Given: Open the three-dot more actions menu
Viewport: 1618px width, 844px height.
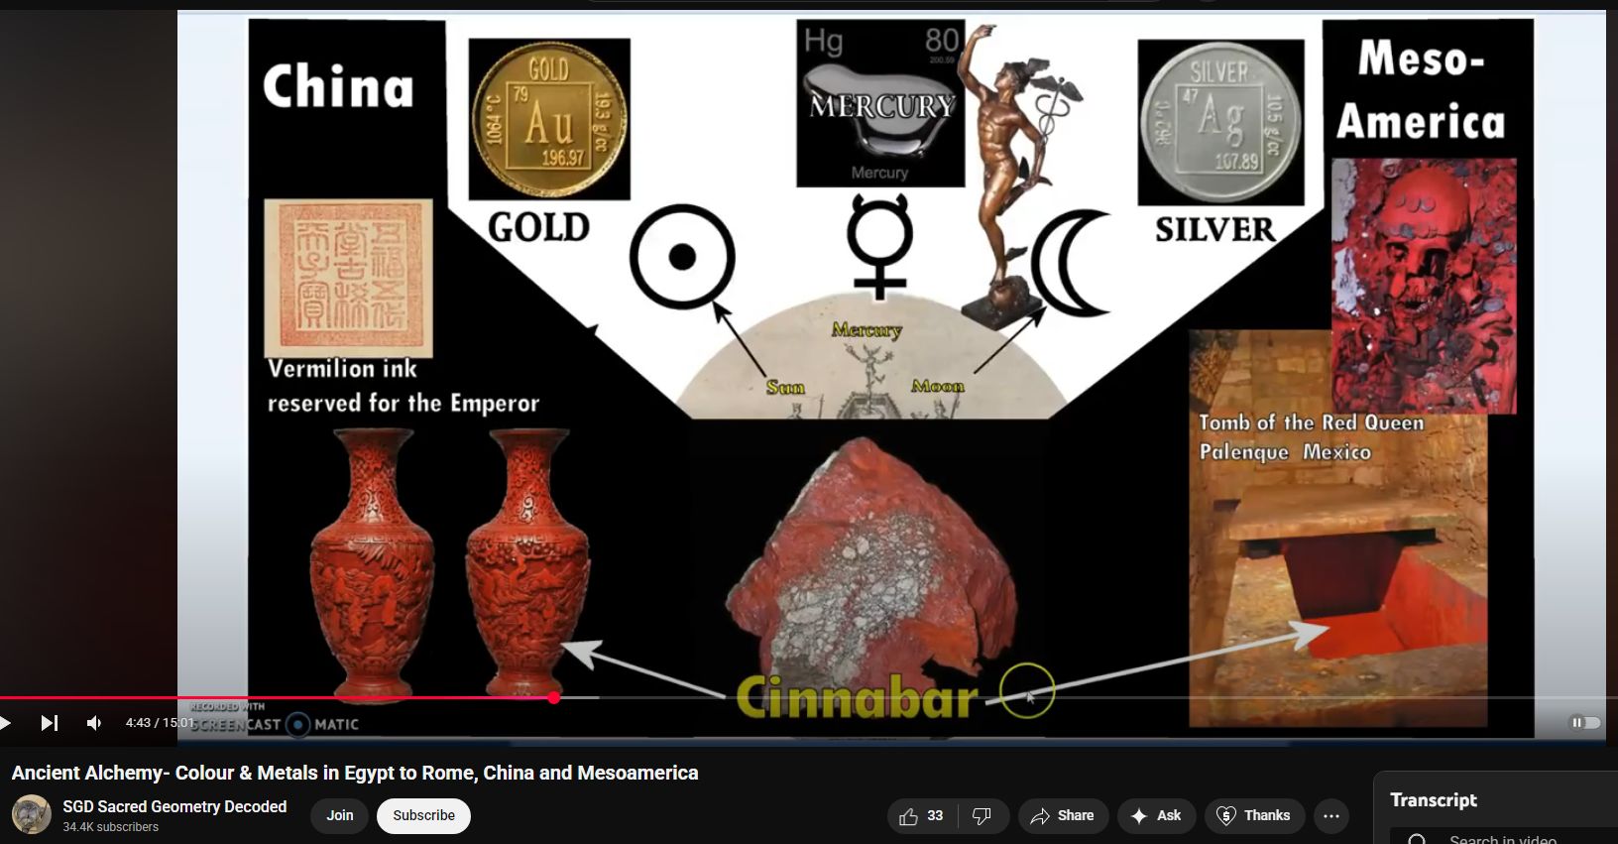Looking at the screenshot, I should 1331,815.
